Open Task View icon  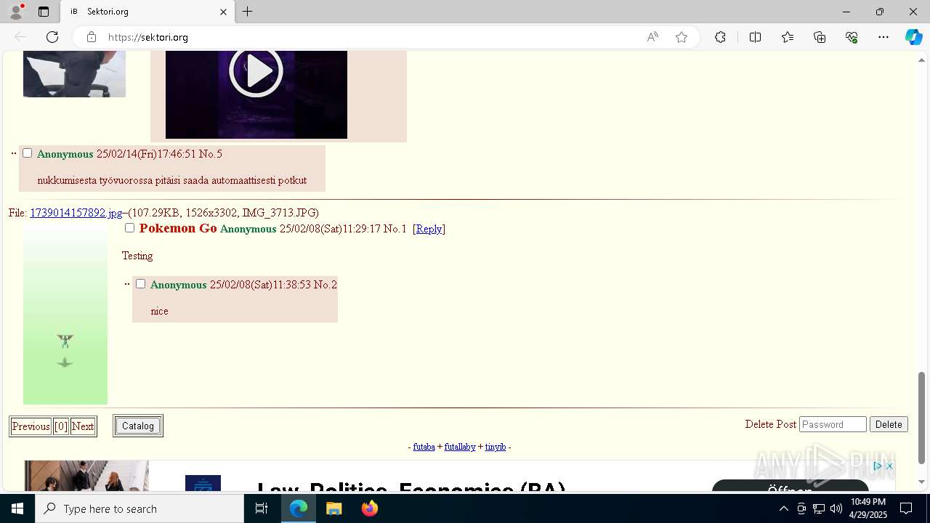point(262,508)
